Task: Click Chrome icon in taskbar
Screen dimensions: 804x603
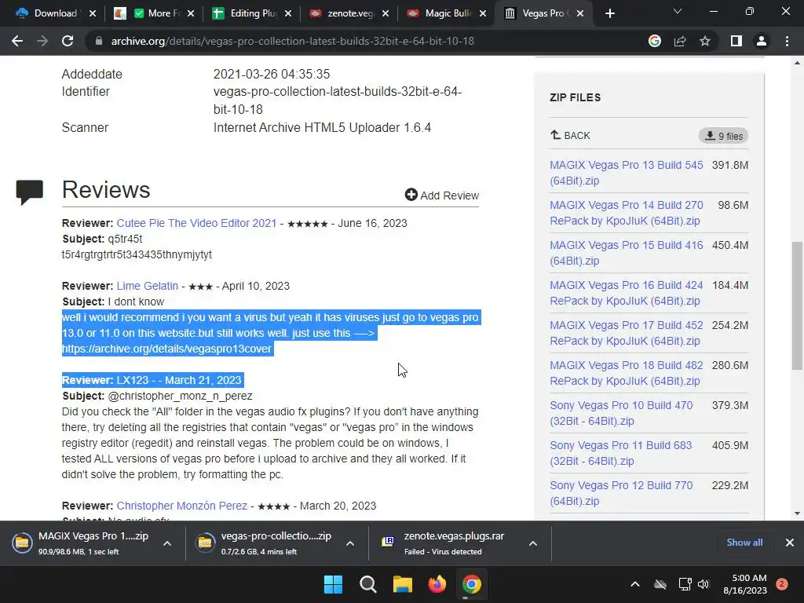Action: click(x=471, y=584)
